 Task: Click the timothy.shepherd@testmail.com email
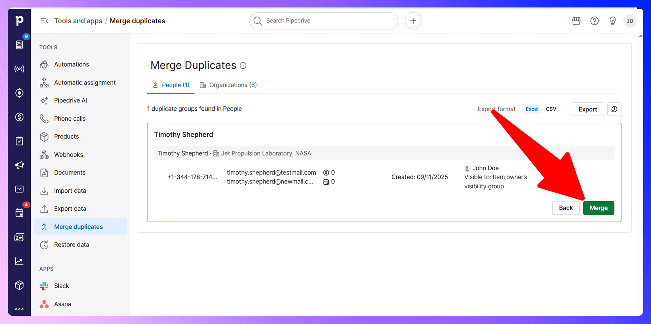pos(271,172)
